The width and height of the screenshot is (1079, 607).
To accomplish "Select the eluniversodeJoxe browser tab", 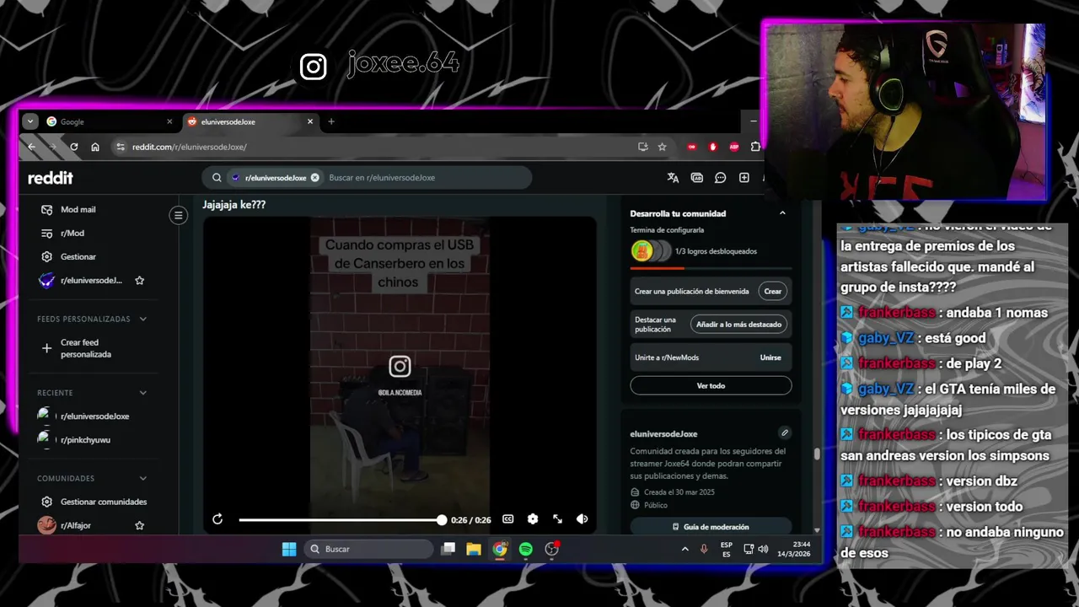I will coord(244,121).
